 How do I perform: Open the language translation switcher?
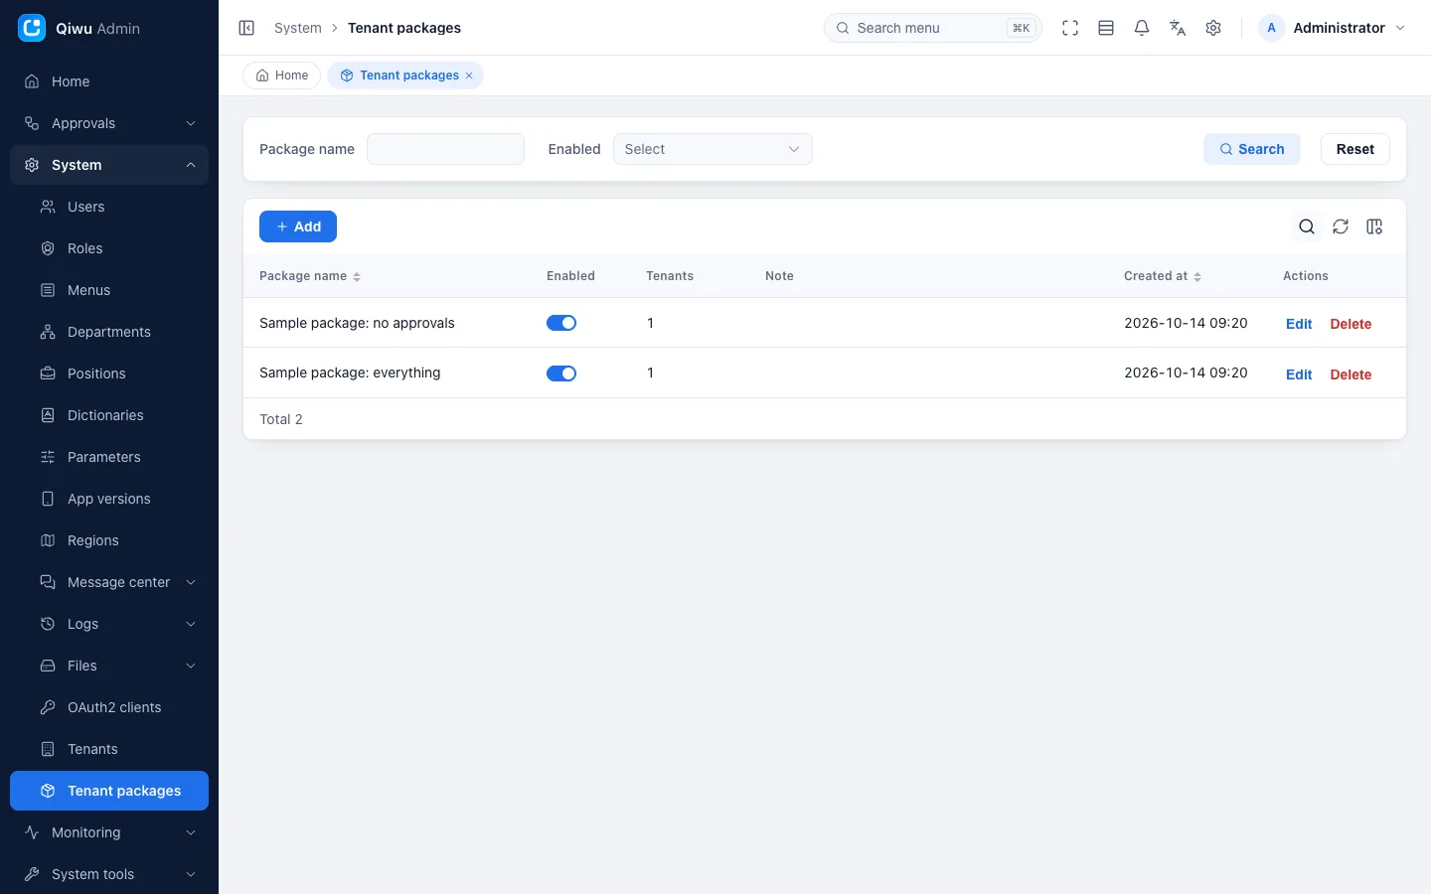click(1178, 28)
